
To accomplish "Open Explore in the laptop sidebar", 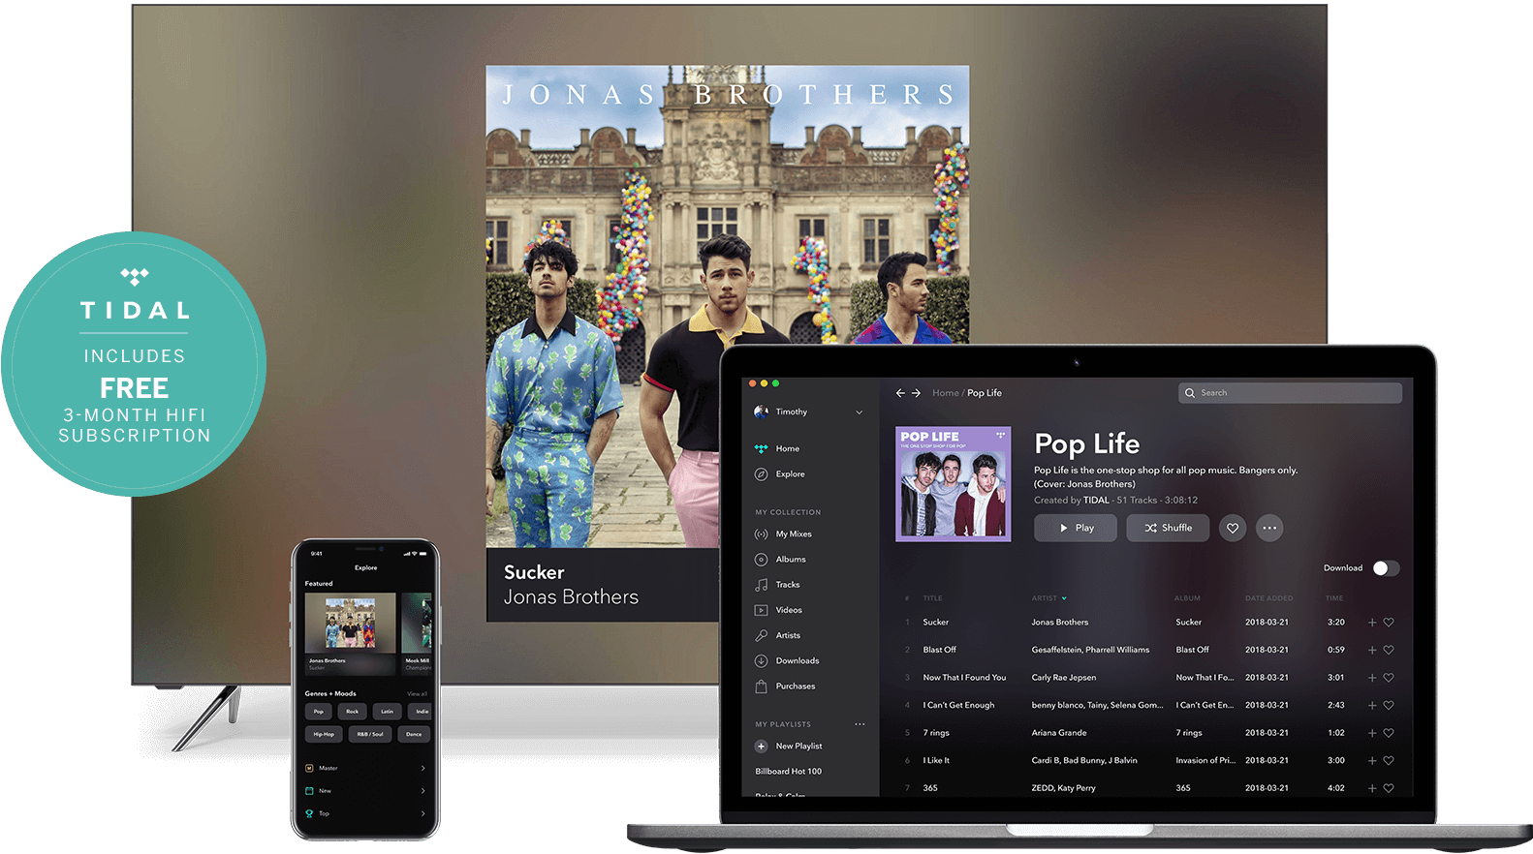I will (x=790, y=474).
